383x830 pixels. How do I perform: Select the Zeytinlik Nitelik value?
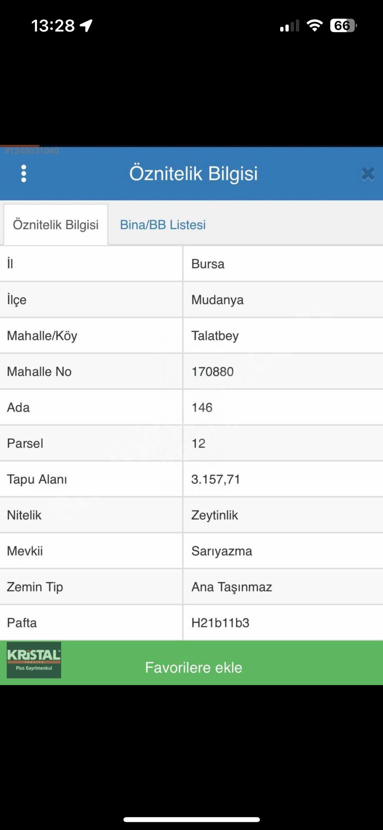(215, 515)
